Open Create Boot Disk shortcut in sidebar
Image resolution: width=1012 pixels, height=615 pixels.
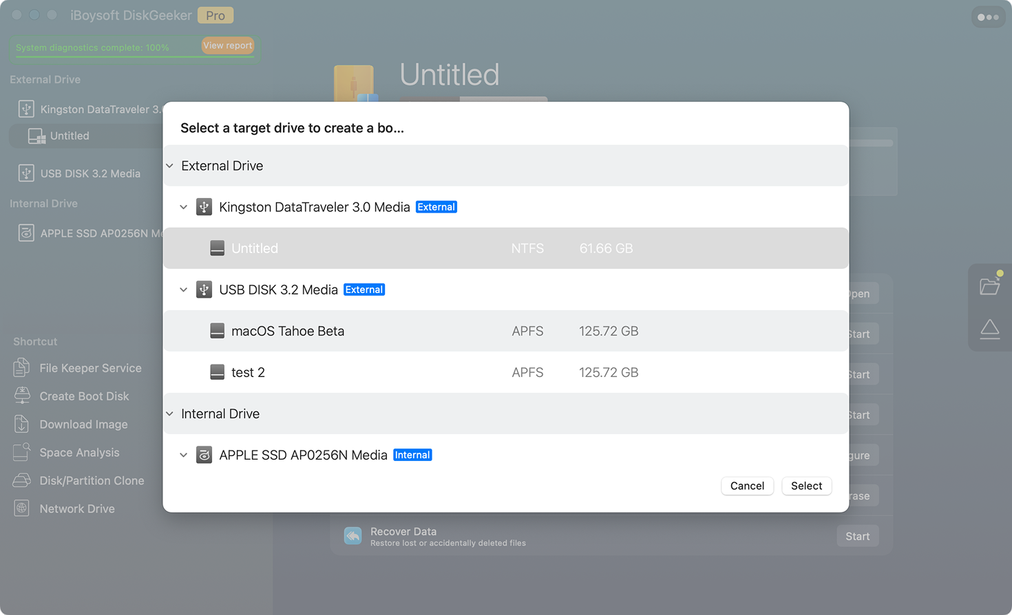point(84,396)
